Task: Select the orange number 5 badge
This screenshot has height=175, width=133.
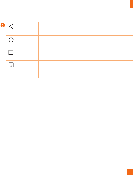Action: [3, 25]
